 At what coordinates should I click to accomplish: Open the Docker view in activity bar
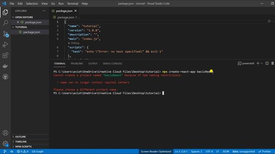pyautogui.click(x=5, y=66)
